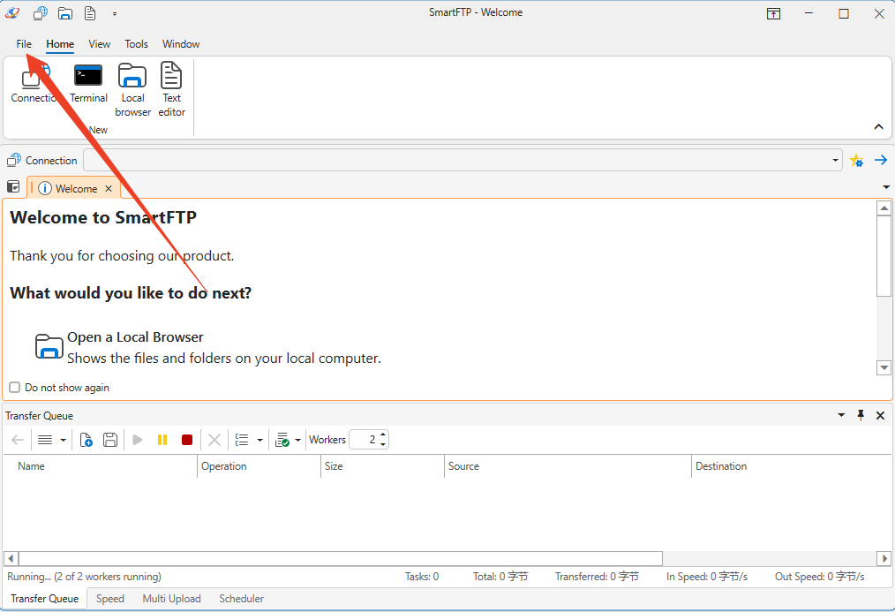Expand the quick access toolbar customize arrow

pyautogui.click(x=115, y=14)
